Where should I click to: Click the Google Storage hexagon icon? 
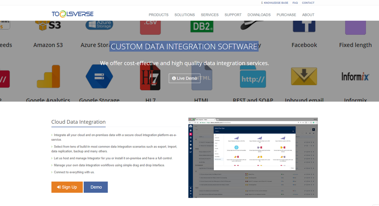point(99,76)
